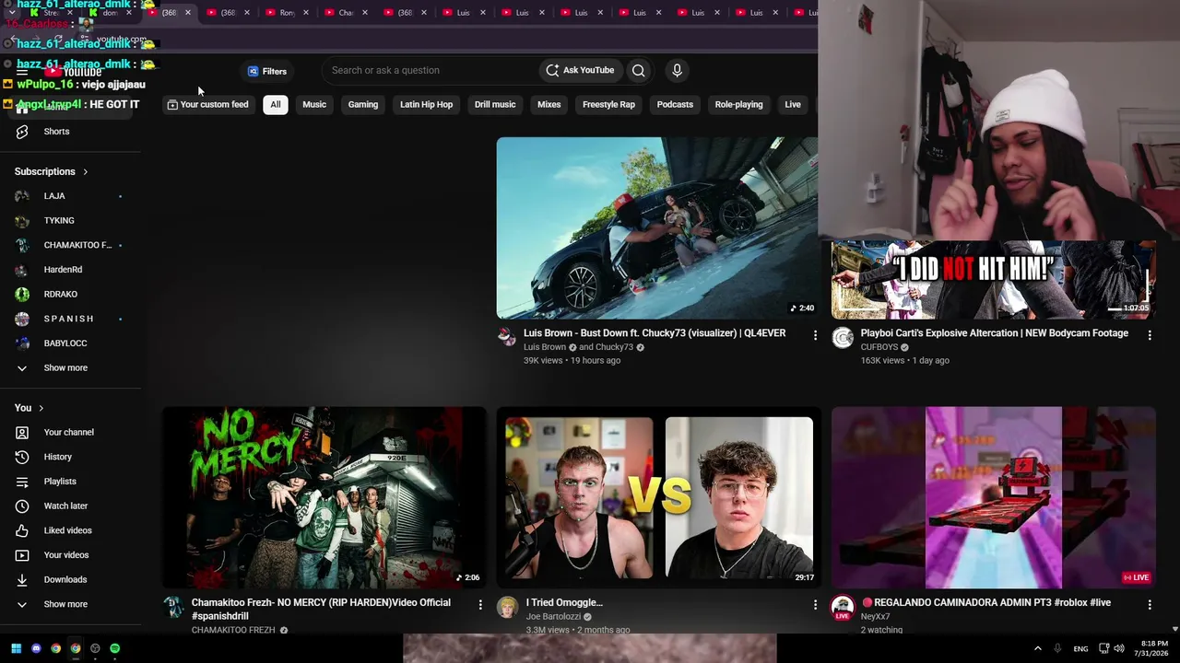Select the Role-playing filter chip
Viewport: 1180px width, 663px height.
[738, 104]
